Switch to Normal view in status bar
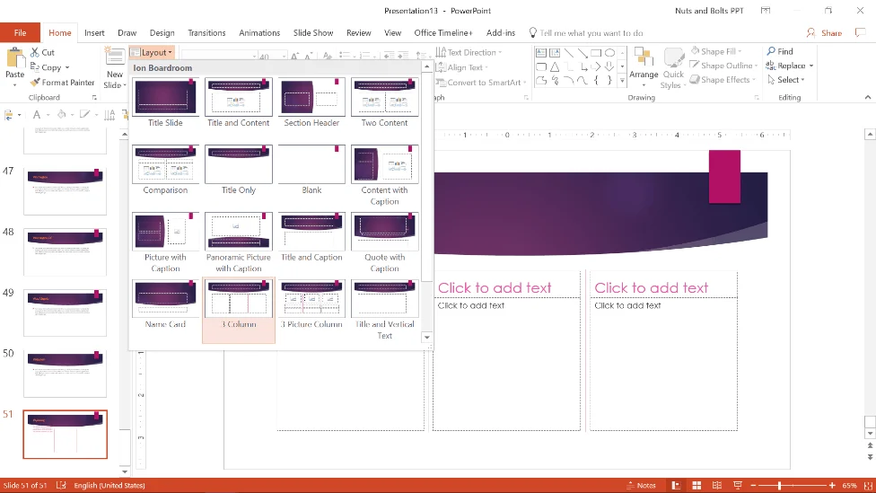The width and height of the screenshot is (876, 493). [x=676, y=485]
